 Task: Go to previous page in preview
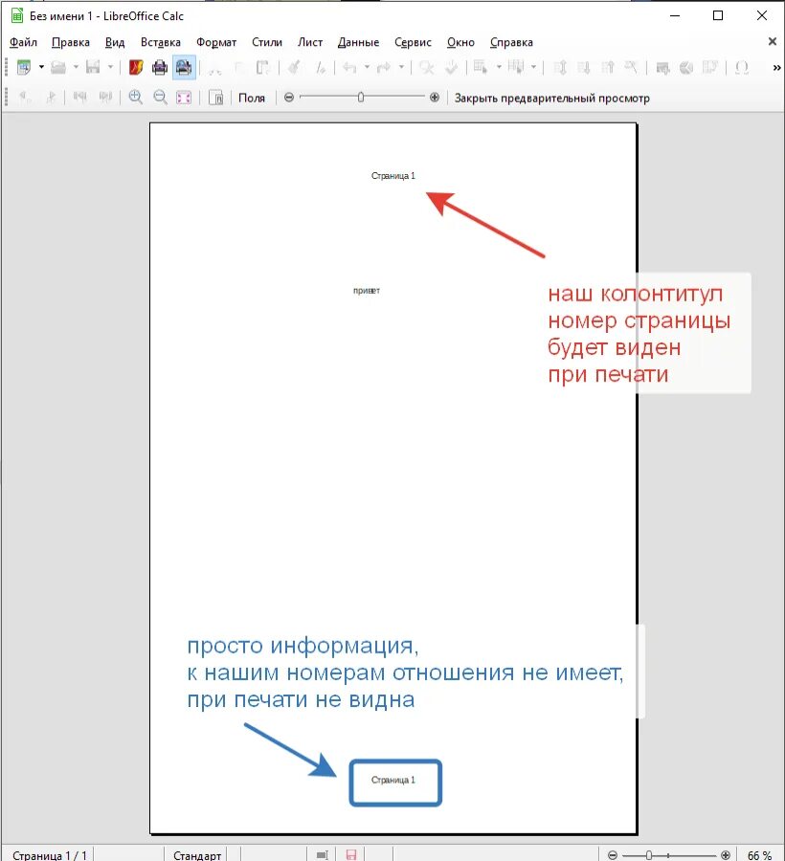point(25,98)
